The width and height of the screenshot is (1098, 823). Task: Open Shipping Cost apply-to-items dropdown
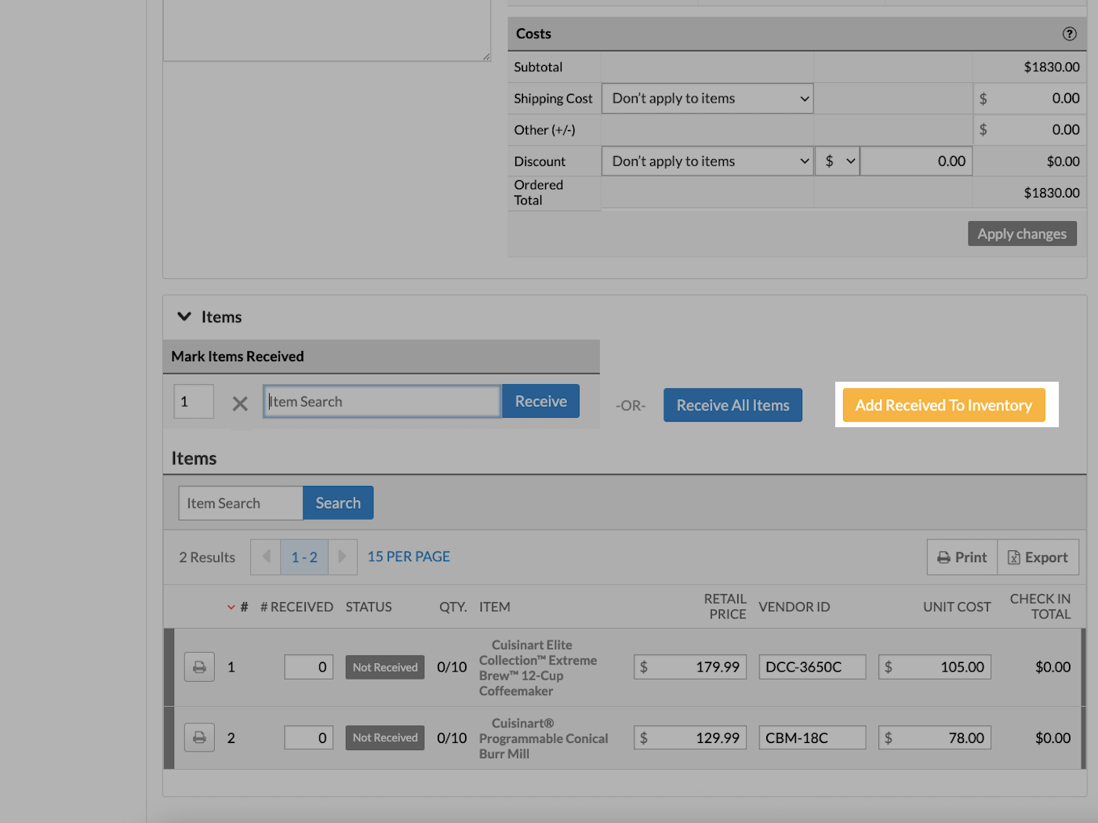point(707,99)
